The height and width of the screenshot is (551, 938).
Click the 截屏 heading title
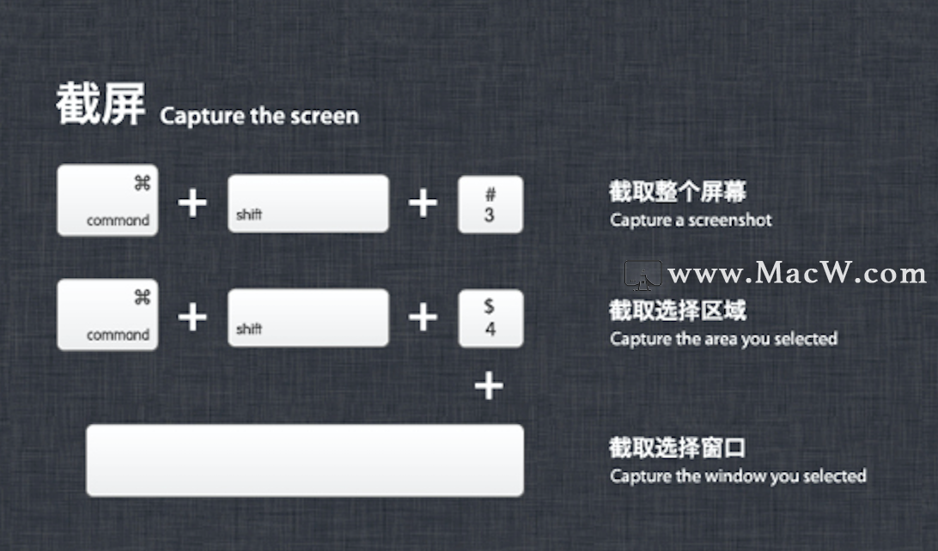(100, 103)
